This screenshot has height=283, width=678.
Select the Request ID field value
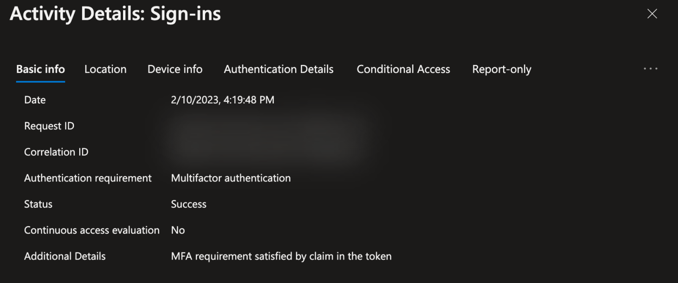[236, 126]
